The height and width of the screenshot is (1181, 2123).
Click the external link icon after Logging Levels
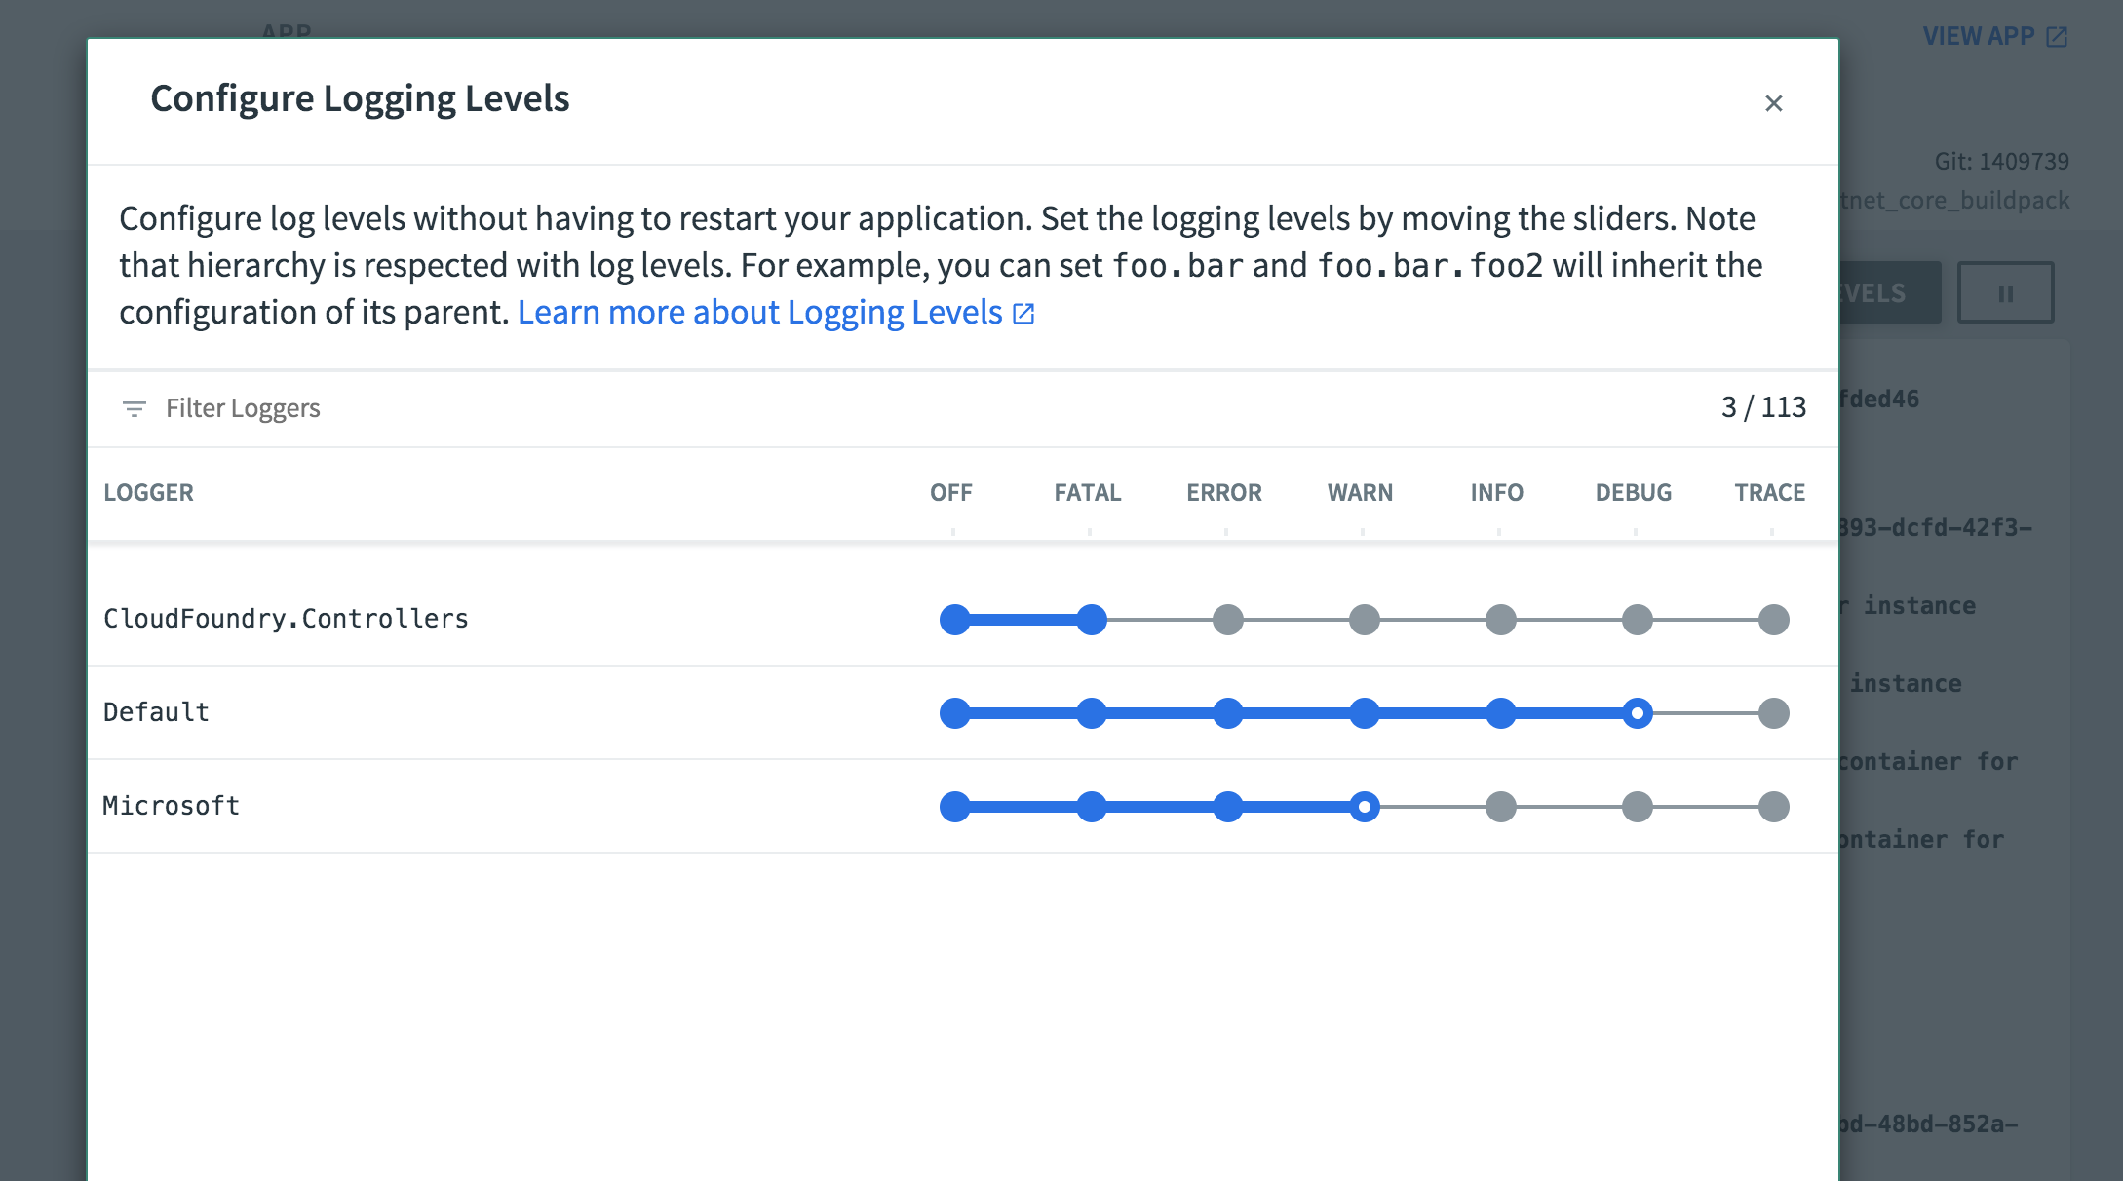pos(1023,314)
